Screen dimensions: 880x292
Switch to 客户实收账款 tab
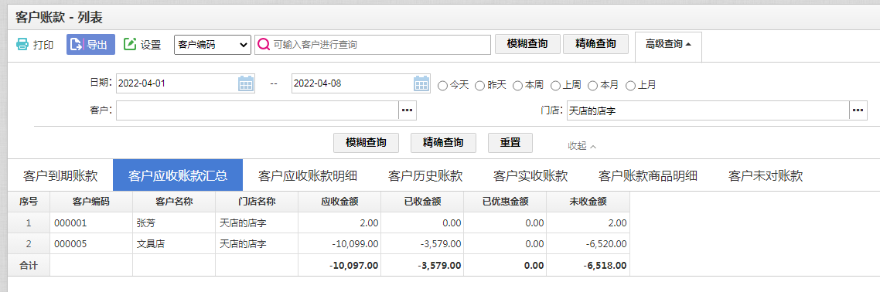click(x=530, y=175)
